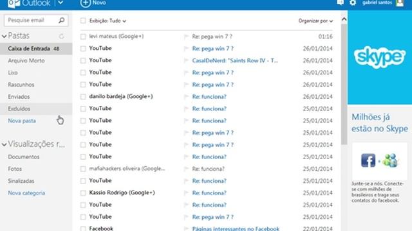Open Kassio Rodrigo's Re: funciona? message

point(209,193)
